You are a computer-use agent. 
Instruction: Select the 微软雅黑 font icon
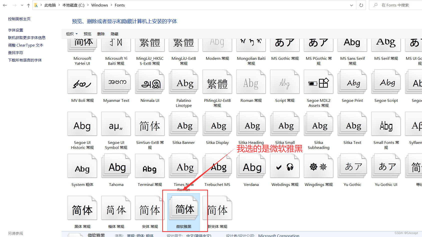coord(183,208)
